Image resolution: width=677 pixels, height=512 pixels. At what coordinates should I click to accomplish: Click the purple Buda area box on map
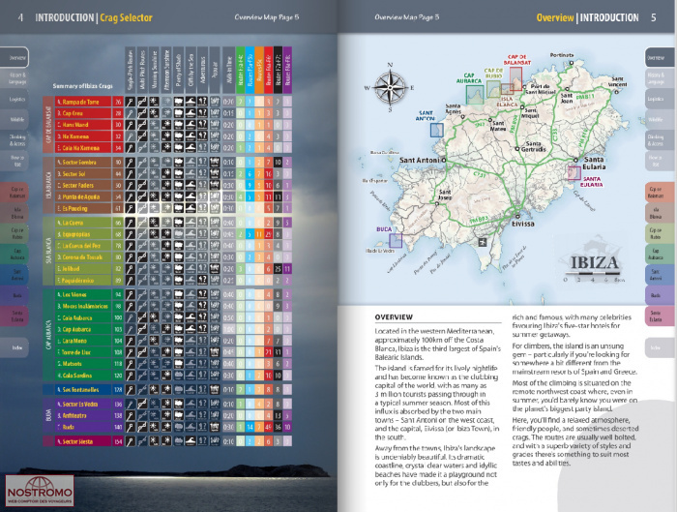(396, 241)
